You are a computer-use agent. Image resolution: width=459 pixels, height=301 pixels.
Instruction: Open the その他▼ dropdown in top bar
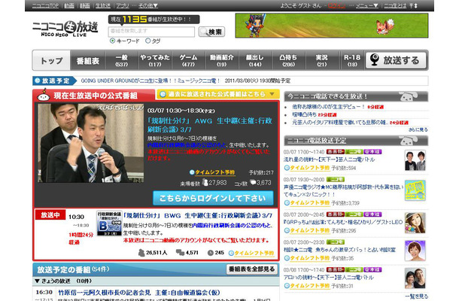tap(148, 5)
